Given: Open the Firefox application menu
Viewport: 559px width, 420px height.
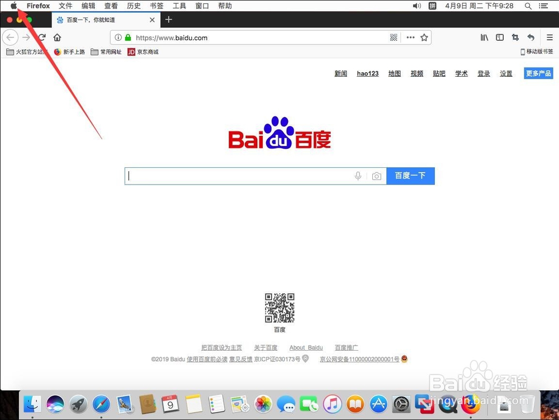Looking at the screenshot, I should click(x=38, y=6).
